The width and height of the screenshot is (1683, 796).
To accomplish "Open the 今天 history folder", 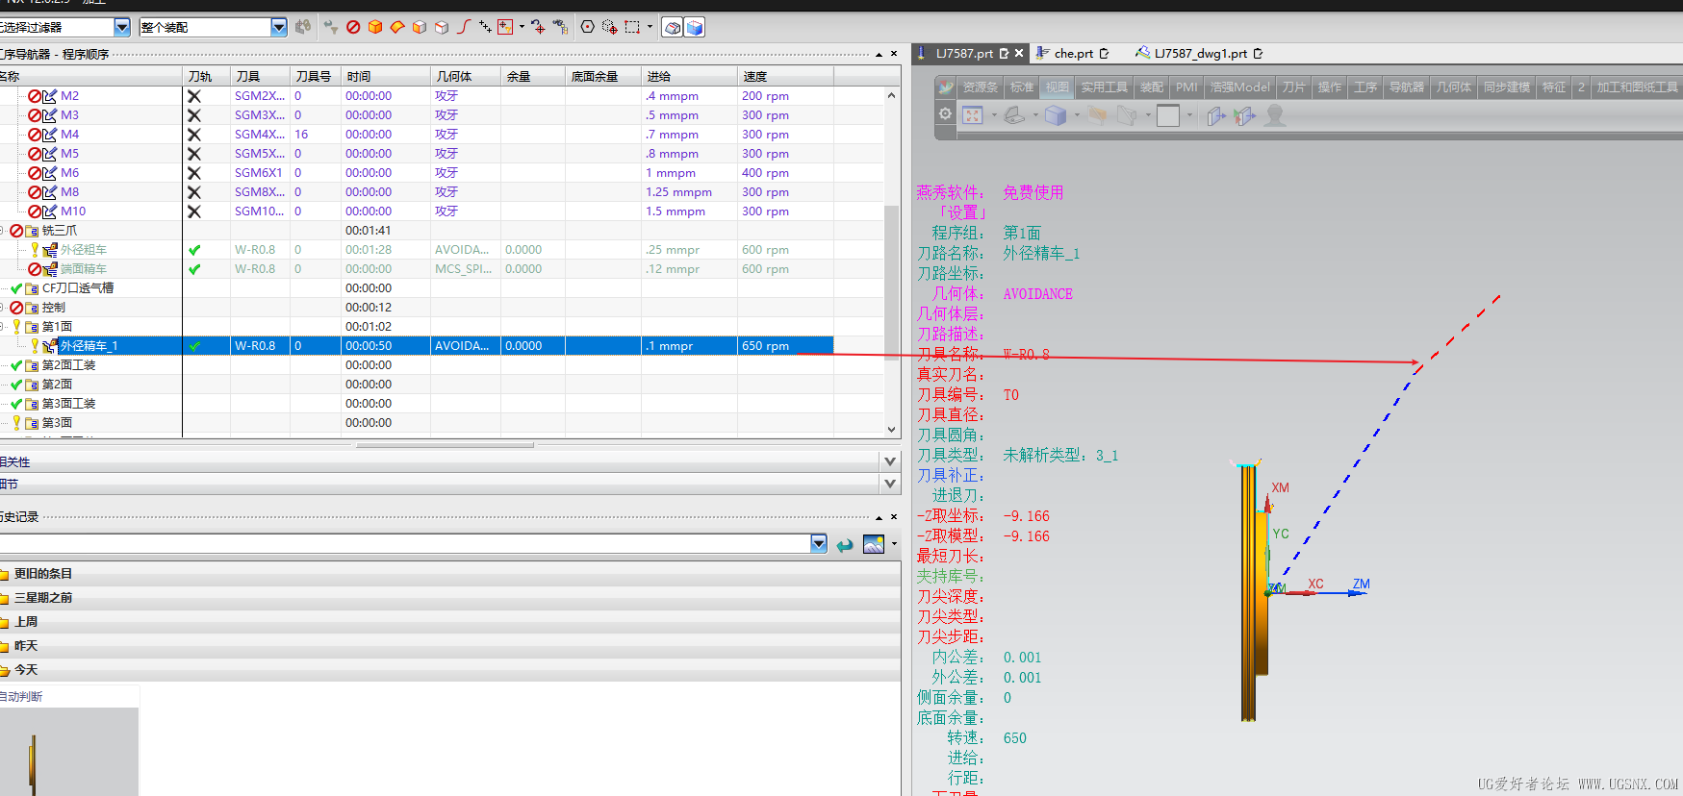I will click(26, 669).
